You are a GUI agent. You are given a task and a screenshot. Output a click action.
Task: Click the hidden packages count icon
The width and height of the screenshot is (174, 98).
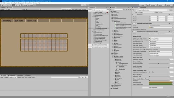tap(129, 9)
